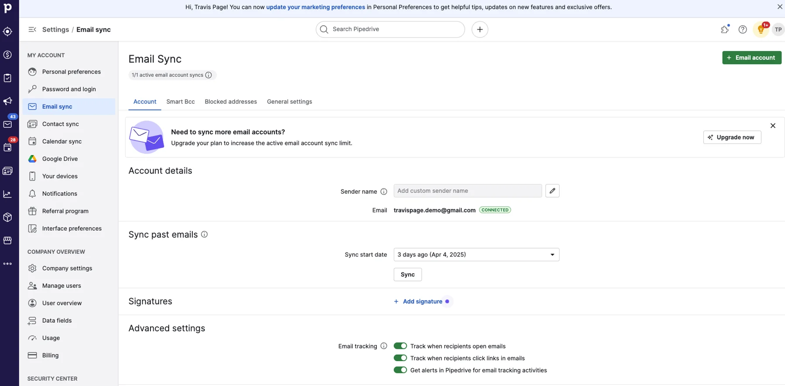Open Mail inbox icon with 43 badge
The height and width of the screenshot is (386, 785).
[7, 124]
